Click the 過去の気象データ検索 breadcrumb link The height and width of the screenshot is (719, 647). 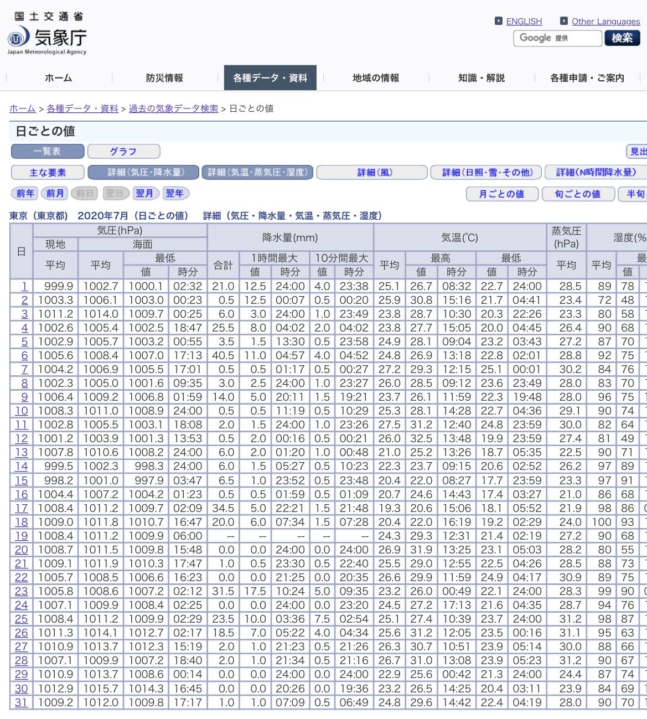173,108
